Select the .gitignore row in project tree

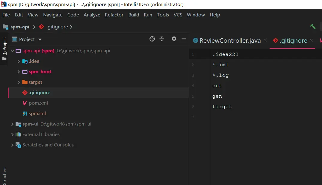(99, 93)
